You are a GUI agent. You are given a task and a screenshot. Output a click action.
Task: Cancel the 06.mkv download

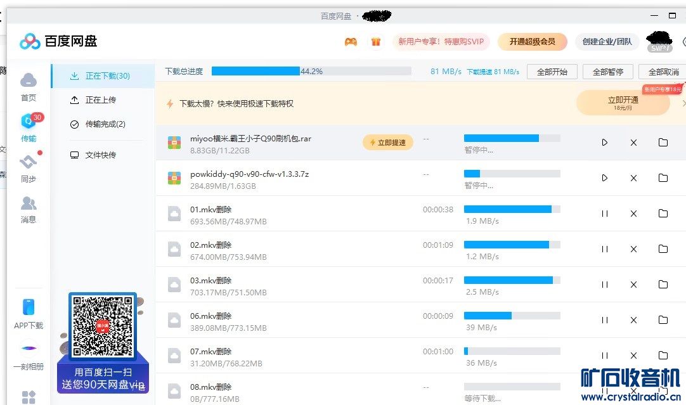[633, 320]
